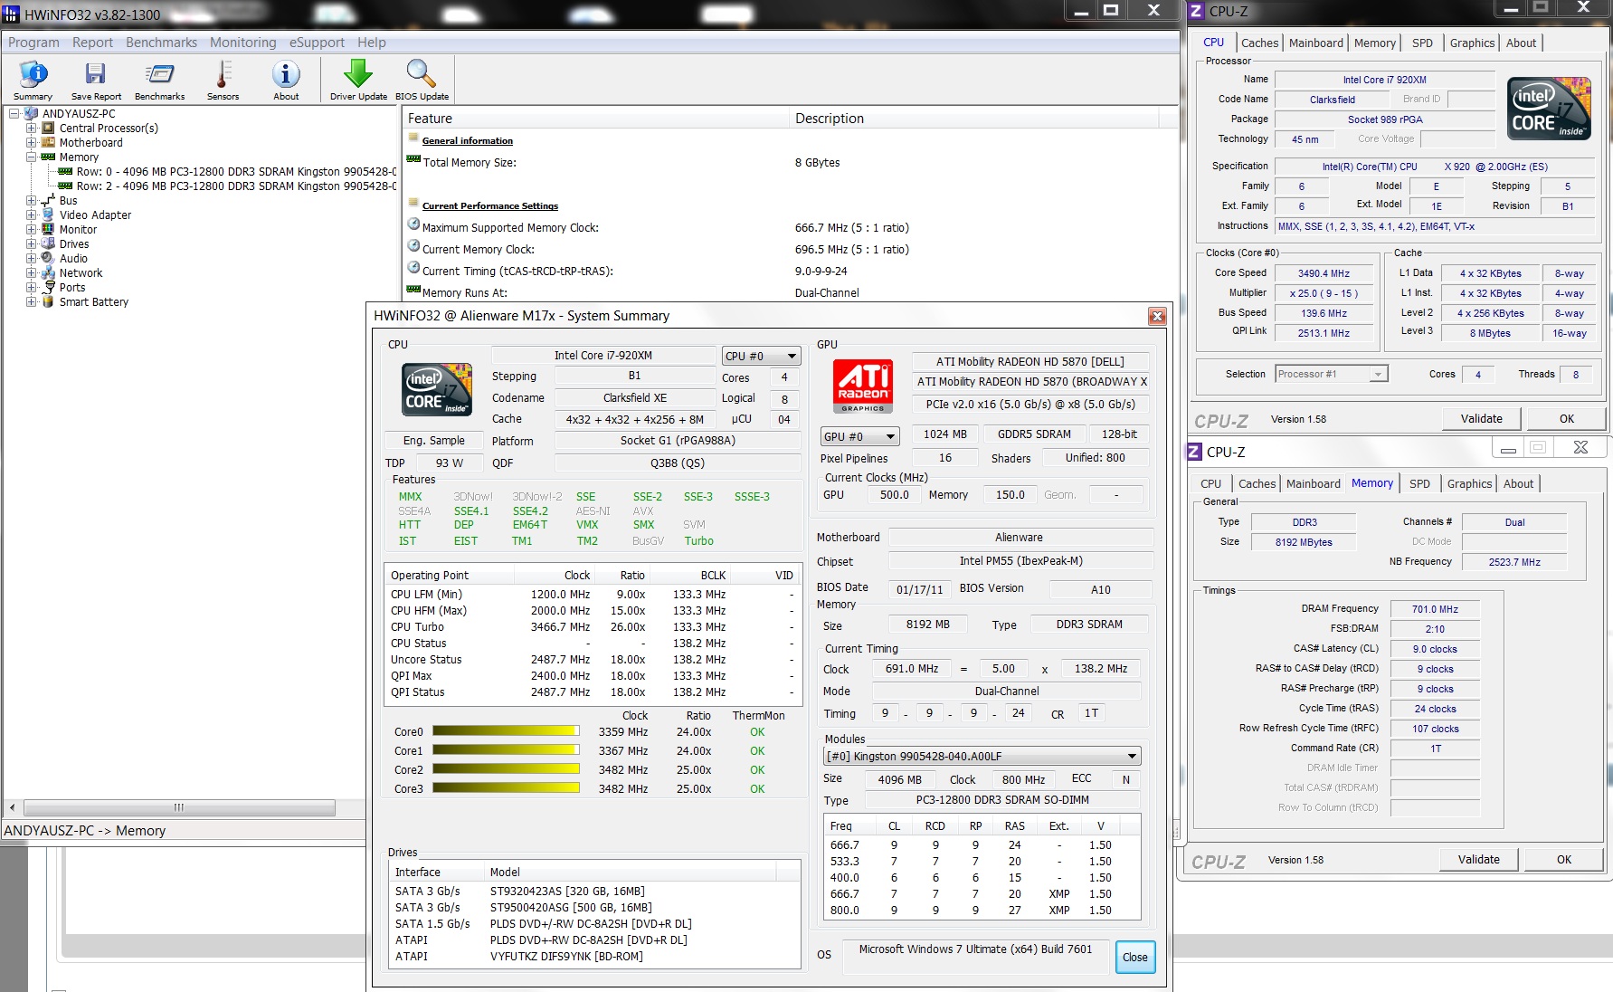Click OK in lower CPU-Z window
The width and height of the screenshot is (1613, 992).
(1563, 860)
